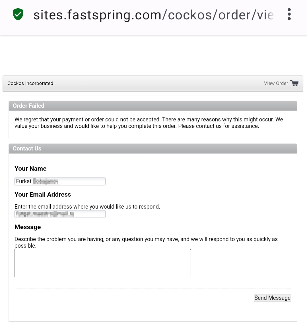Click the Your Name field label
This screenshot has width=307, height=332.
pyautogui.click(x=30, y=168)
